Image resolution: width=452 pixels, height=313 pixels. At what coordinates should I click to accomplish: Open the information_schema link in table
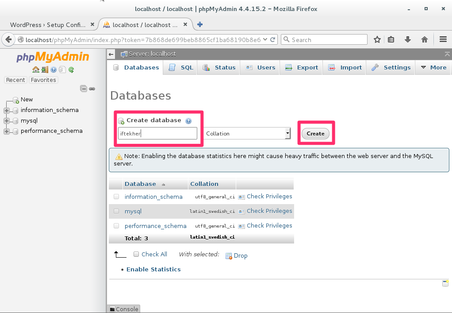click(153, 197)
